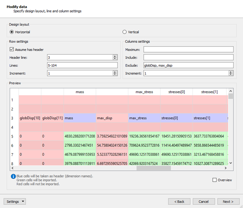
Task: Click cell 2798.33021467451
Action: 80,145
